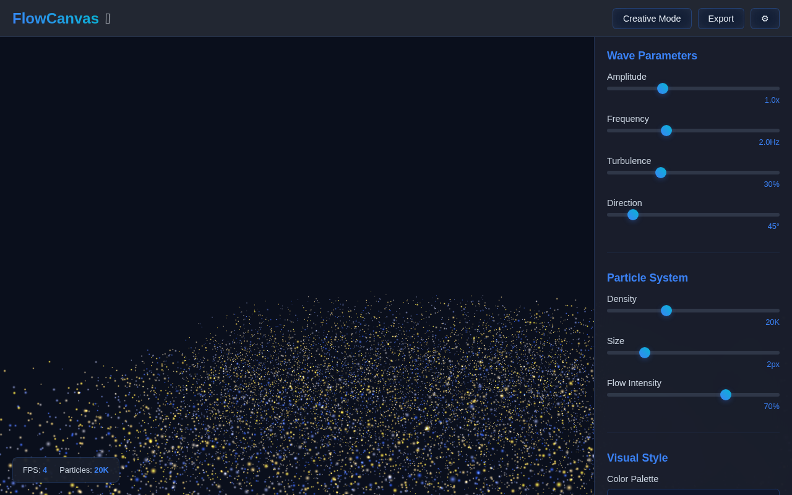This screenshot has width=792, height=495.
Task: Click the Visual Style section heading
Action: tap(637, 458)
